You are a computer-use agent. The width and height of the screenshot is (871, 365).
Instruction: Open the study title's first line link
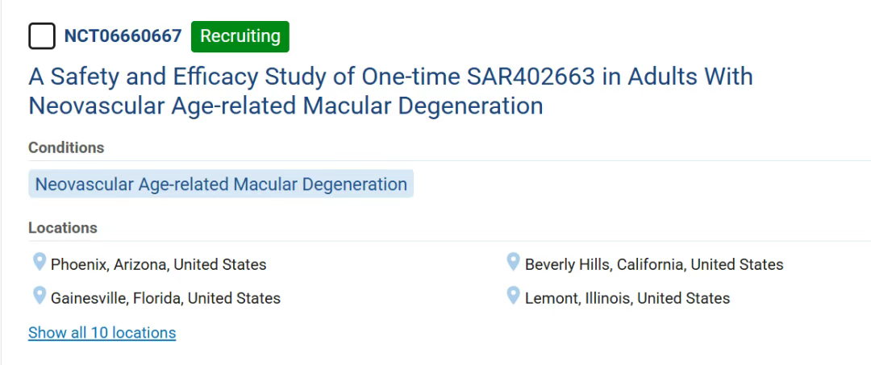click(x=390, y=77)
